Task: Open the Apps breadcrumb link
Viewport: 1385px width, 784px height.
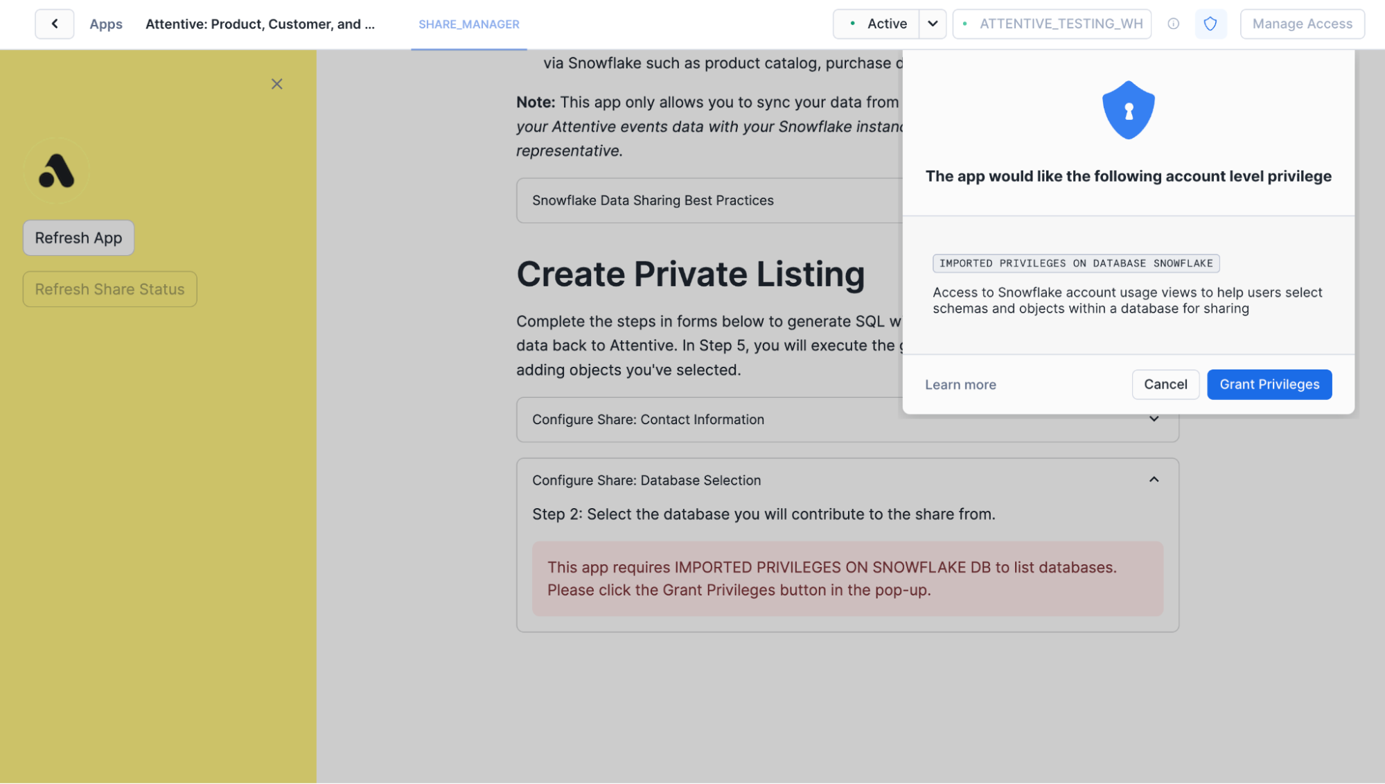Action: tap(106, 24)
